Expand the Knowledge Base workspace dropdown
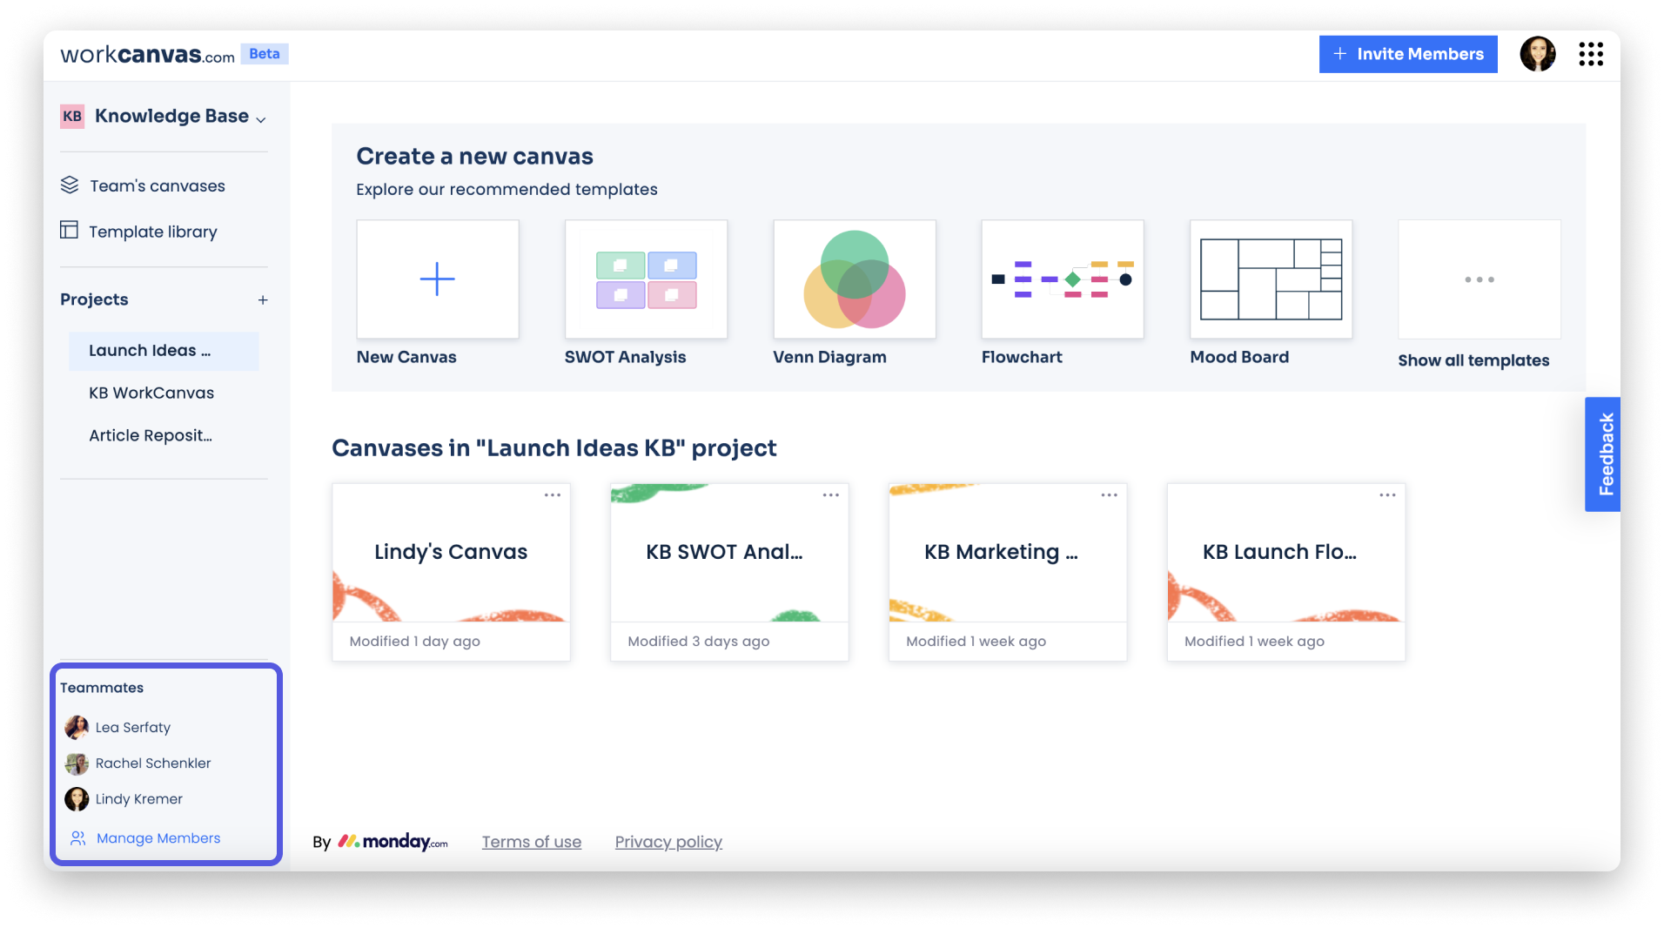The image size is (1664, 928). click(x=261, y=117)
